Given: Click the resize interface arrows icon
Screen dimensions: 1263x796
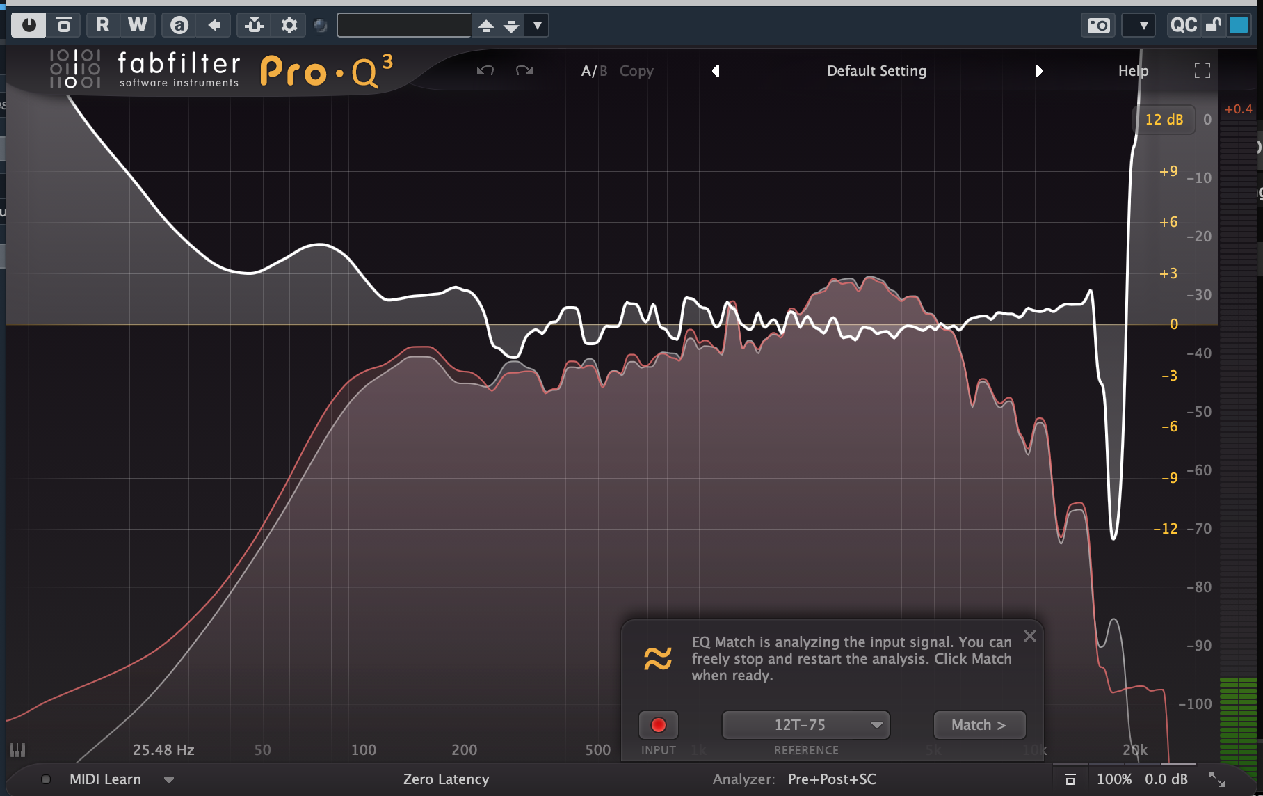Looking at the screenshot, I should point(1217,779).
